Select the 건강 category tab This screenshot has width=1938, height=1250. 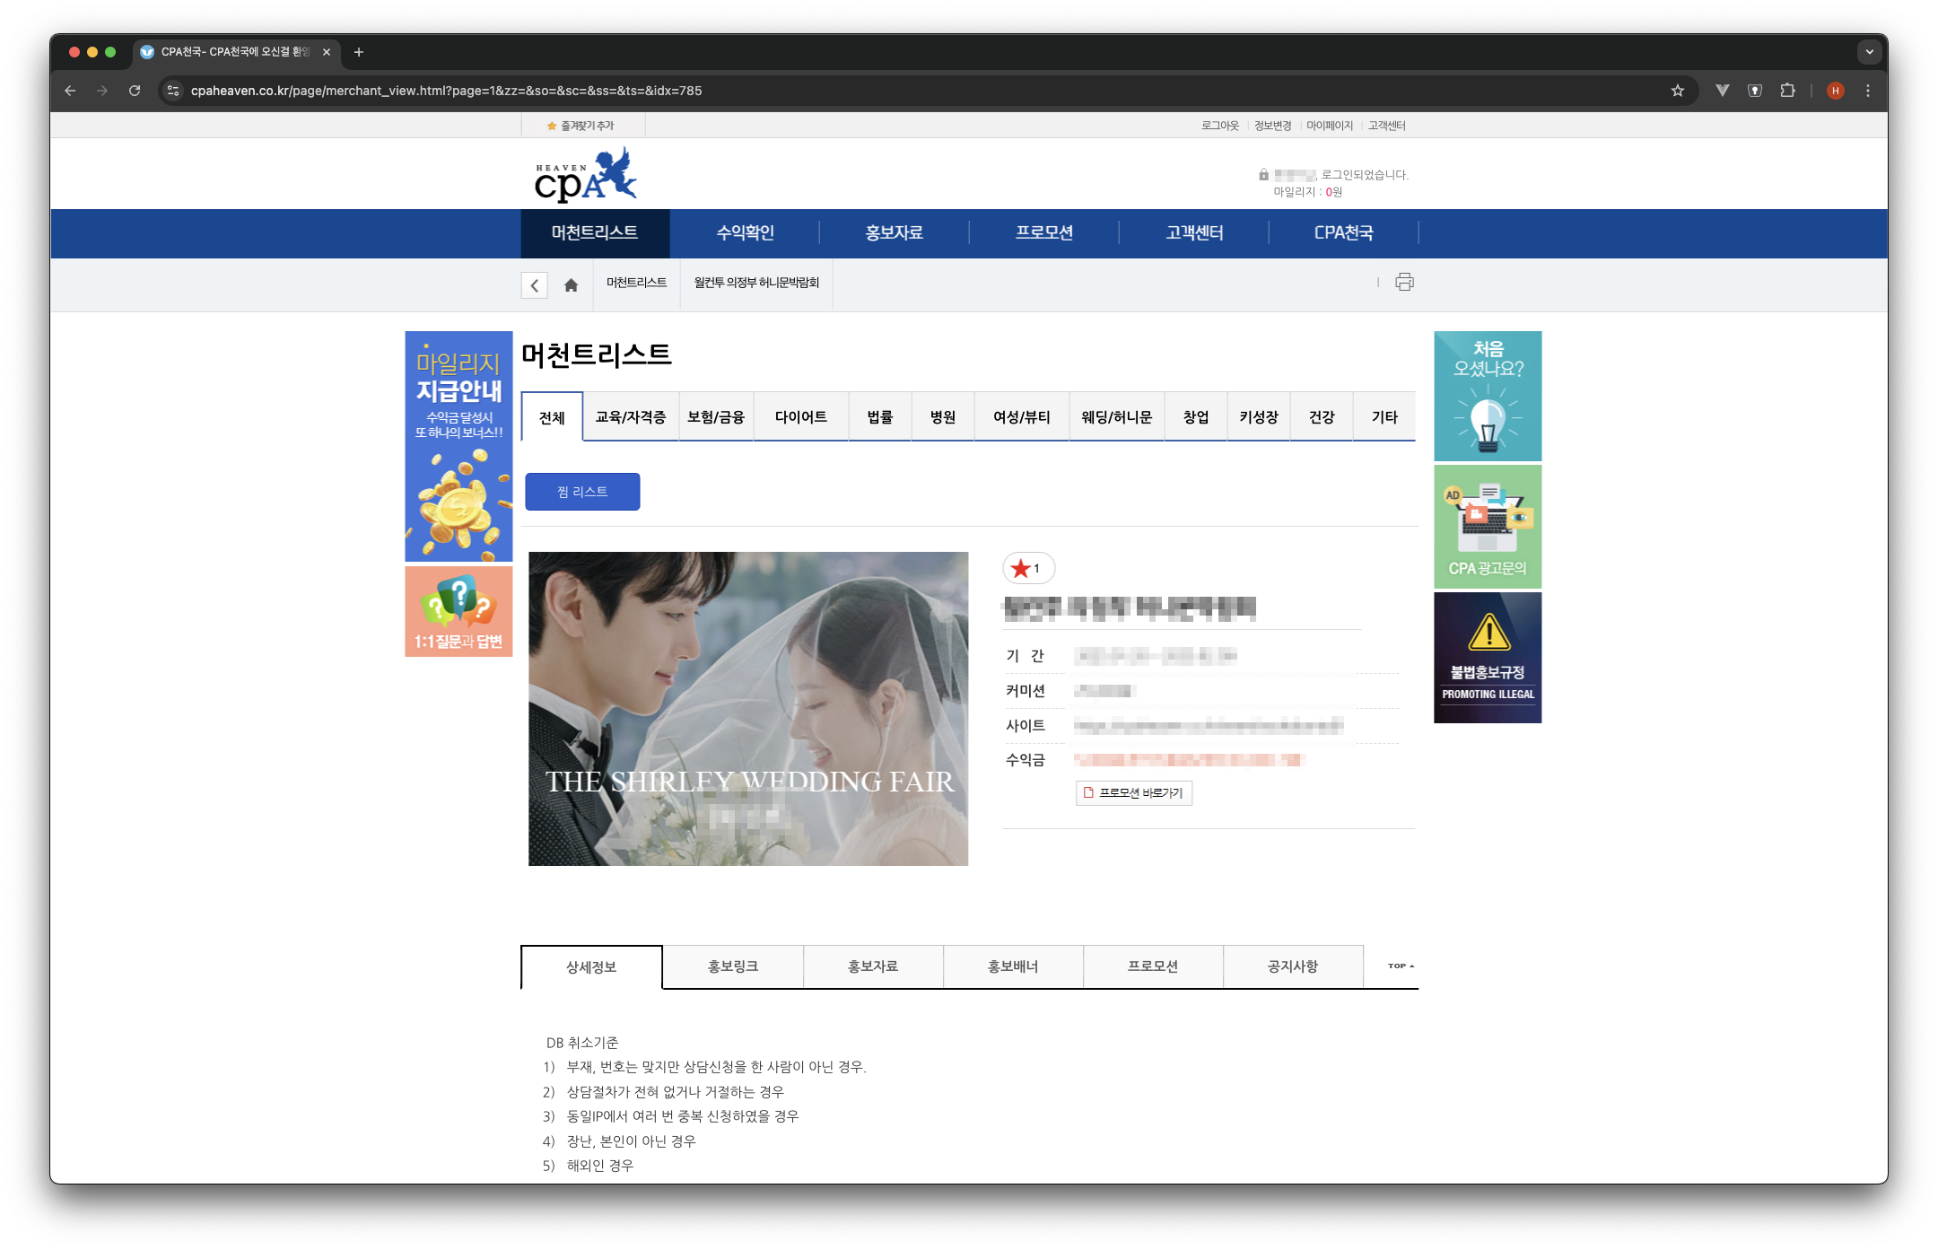click(1322, 417)
